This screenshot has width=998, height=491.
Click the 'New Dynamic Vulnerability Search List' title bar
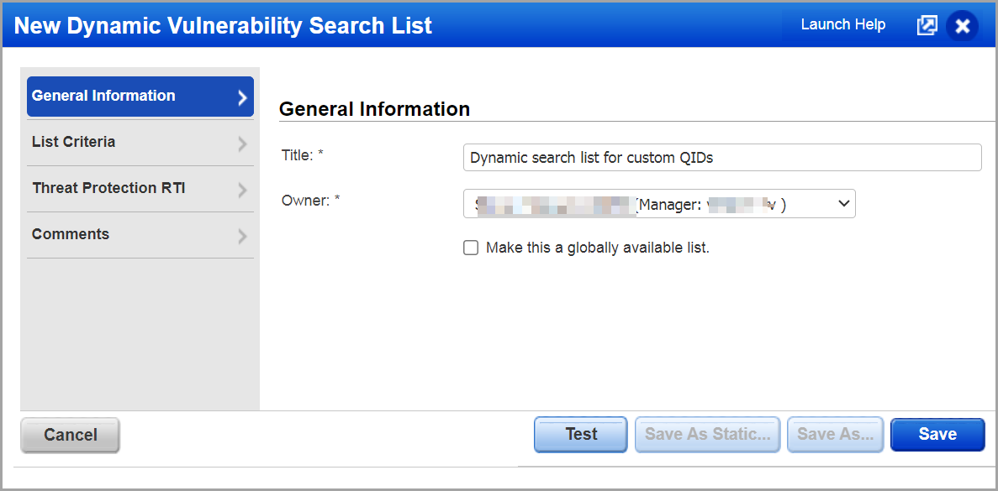(223, 25)
